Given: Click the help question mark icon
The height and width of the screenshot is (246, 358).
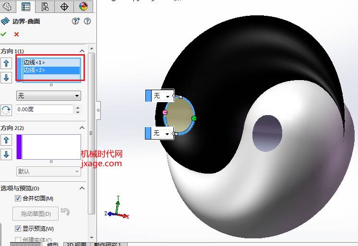Looking at the screenshot, I should [x=87, y=21].
